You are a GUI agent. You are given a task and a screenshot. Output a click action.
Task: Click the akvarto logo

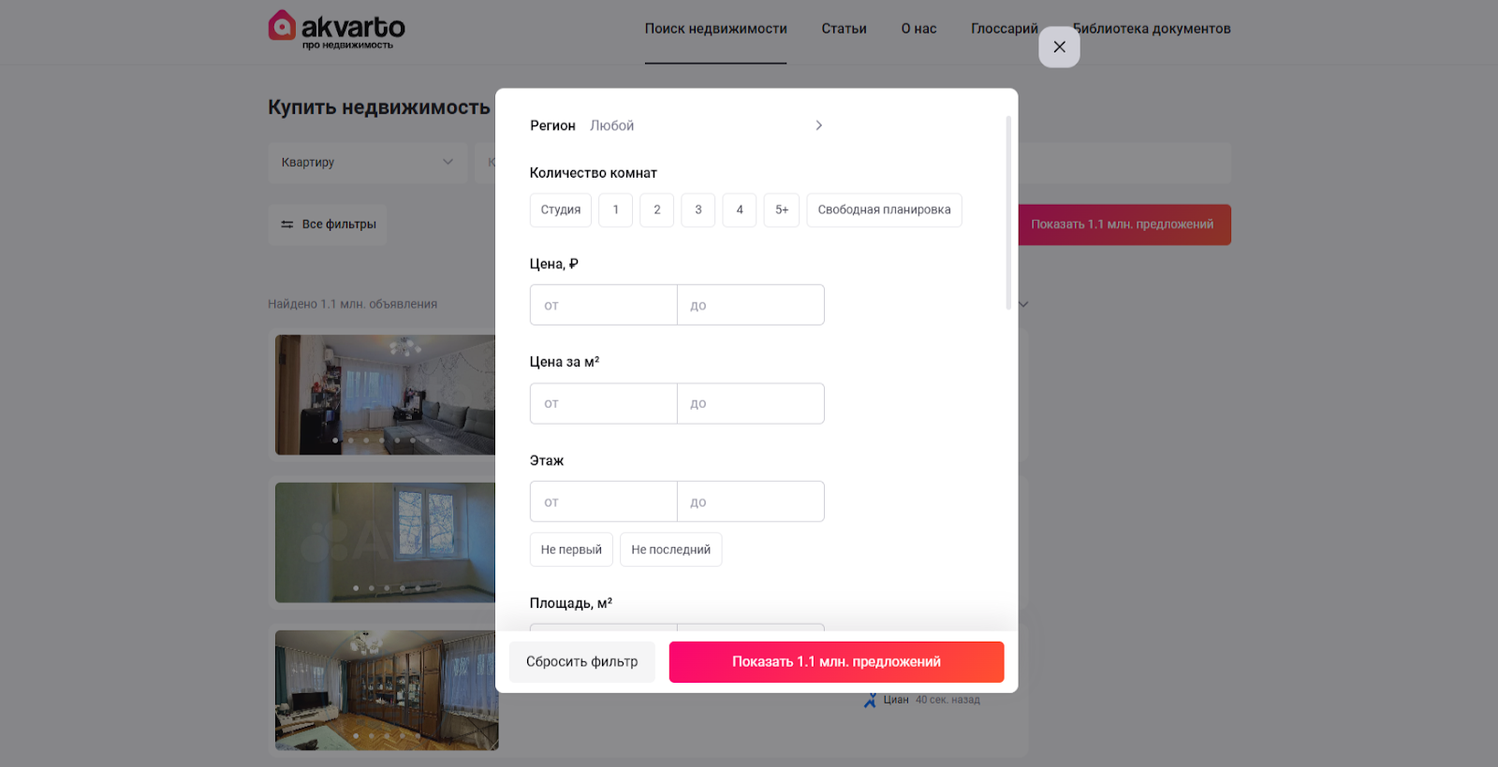[x=336, y=29]
